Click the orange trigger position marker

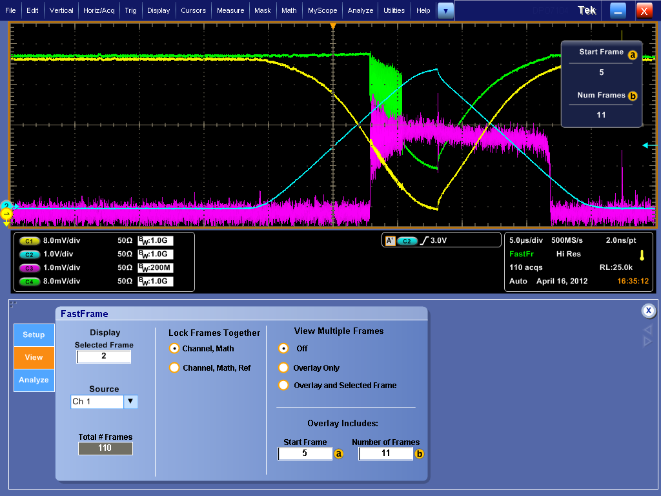tap(333, 26)
